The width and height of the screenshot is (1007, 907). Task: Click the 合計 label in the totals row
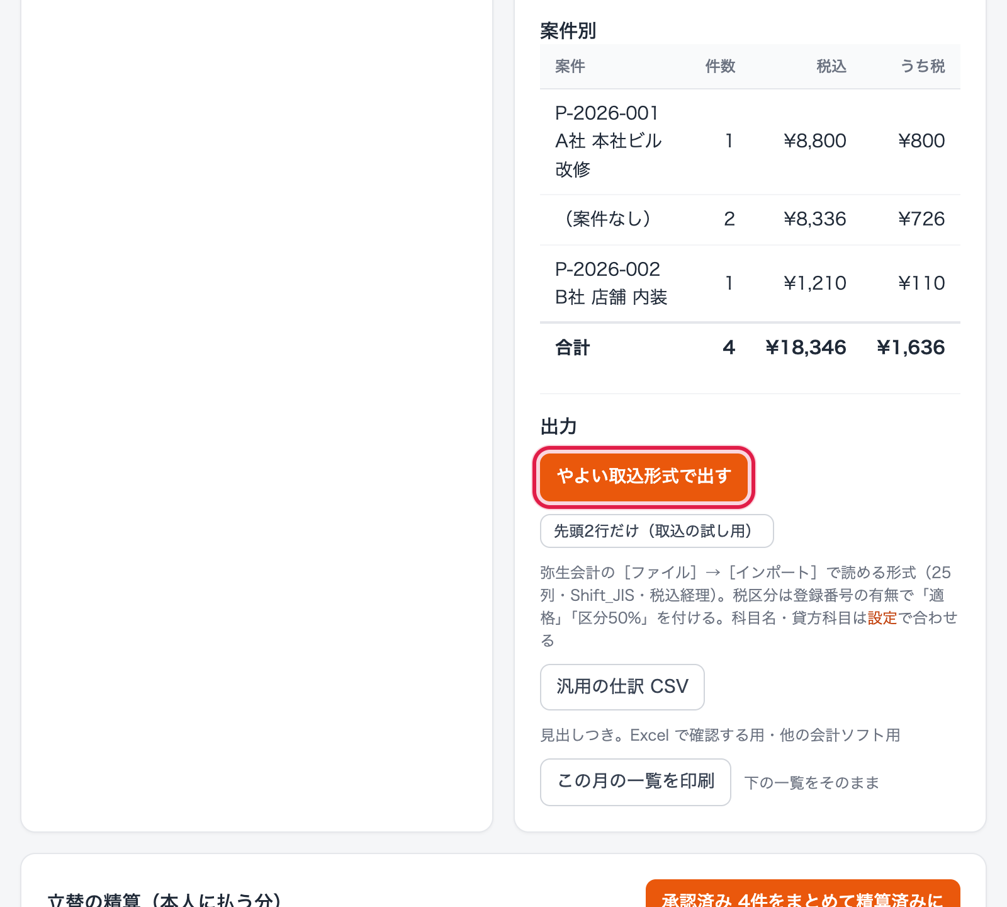[x=572, y=348]
